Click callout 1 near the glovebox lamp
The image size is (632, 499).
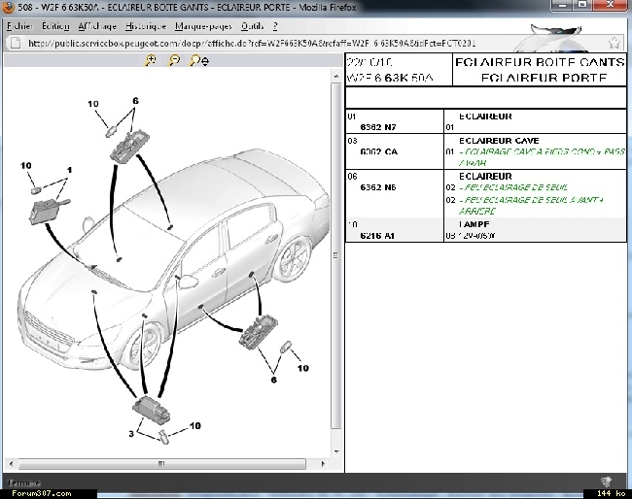[x=69, y=170]
